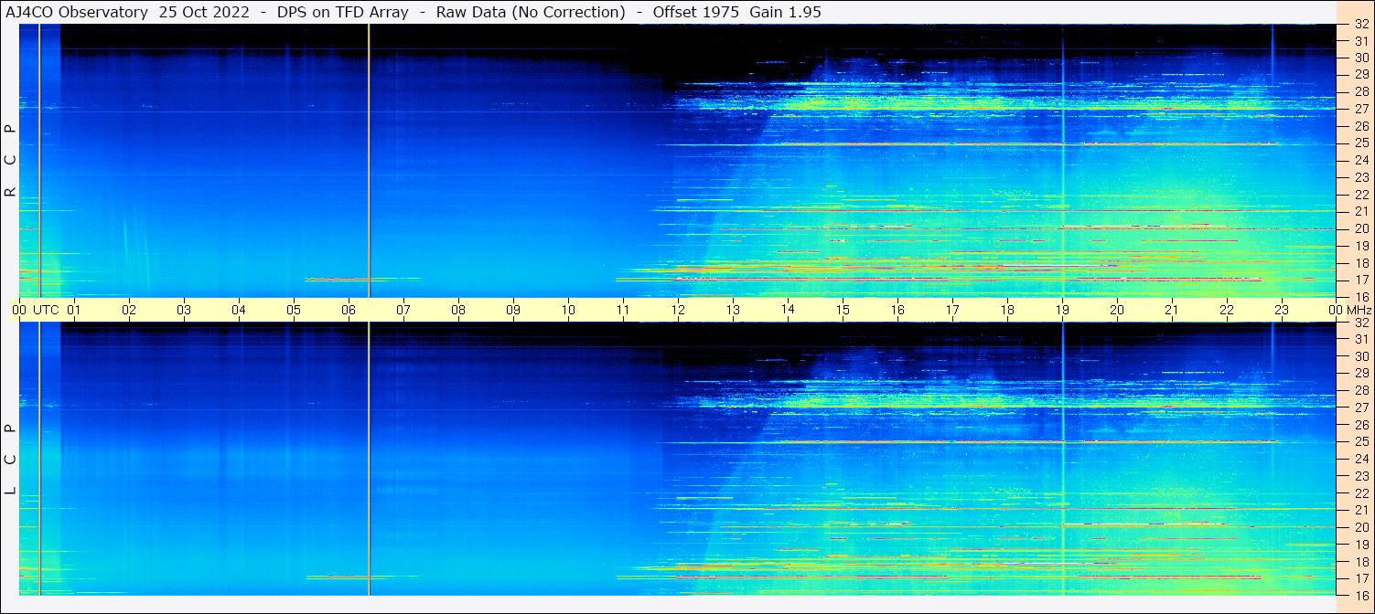This screenshot has width=1375, height=614.
Task: Click the 18 MHz label of LCP panel
Action: (x=1361, y=561)
